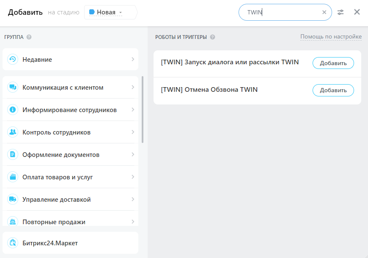Image resolution: width=368 pixels, height=258 pixels.
Task: Expand the Контроль сотрудников chevron
Action: [x=133, y=132]
